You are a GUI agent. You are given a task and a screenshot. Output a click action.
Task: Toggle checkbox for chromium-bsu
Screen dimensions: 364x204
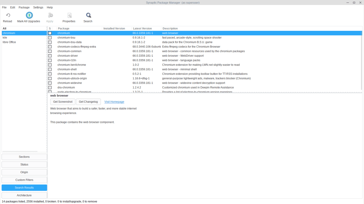[x=50, y=38]
